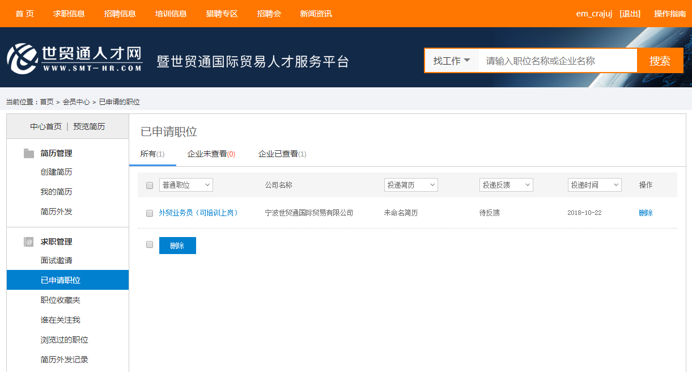Screen dimensions: 692x372
Task: Switch to 企业已查看 tab
Action: 282,154
